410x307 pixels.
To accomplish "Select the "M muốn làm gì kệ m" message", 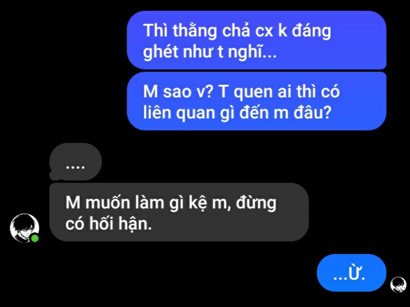I will [179, 212].
